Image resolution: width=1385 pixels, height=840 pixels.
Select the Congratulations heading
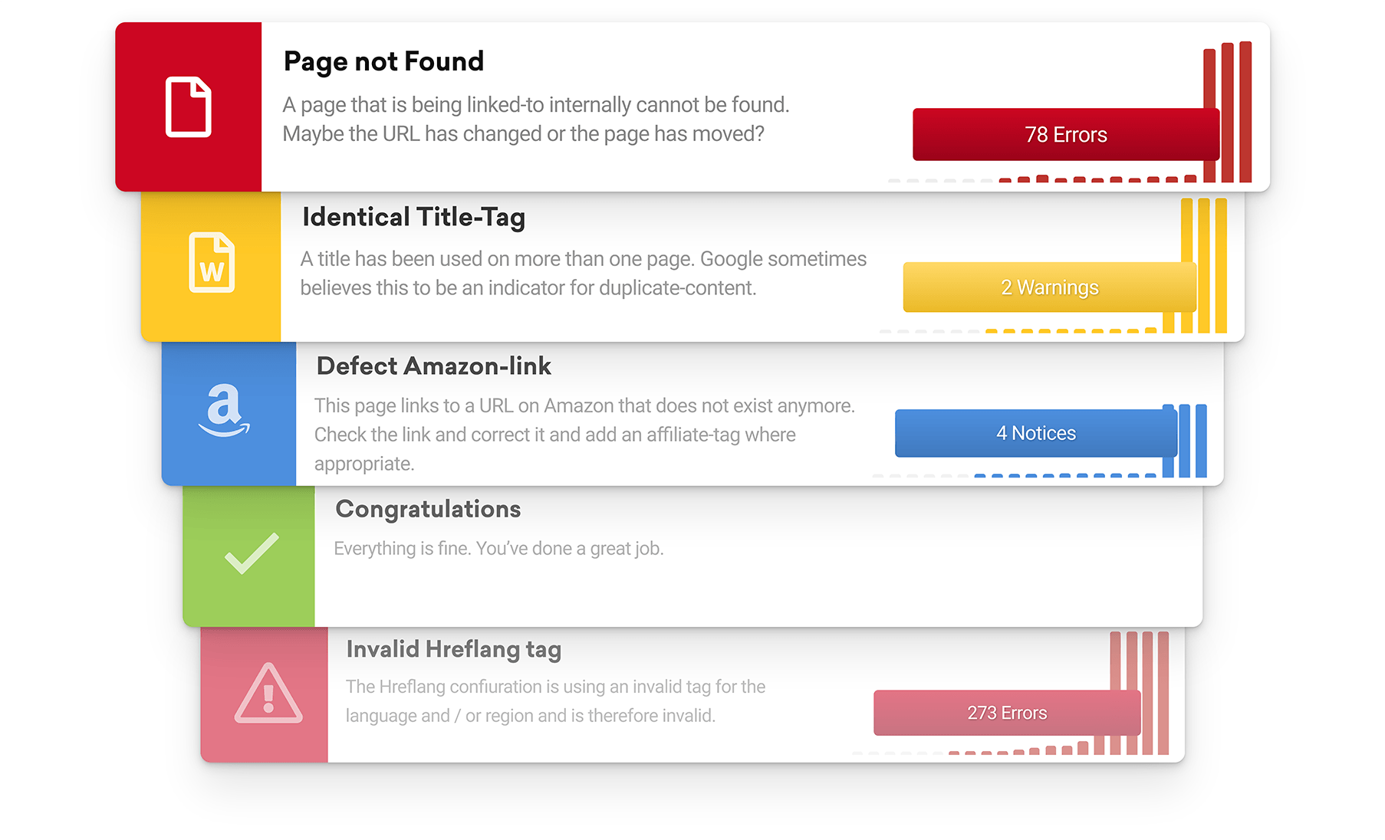coord(428,510)
